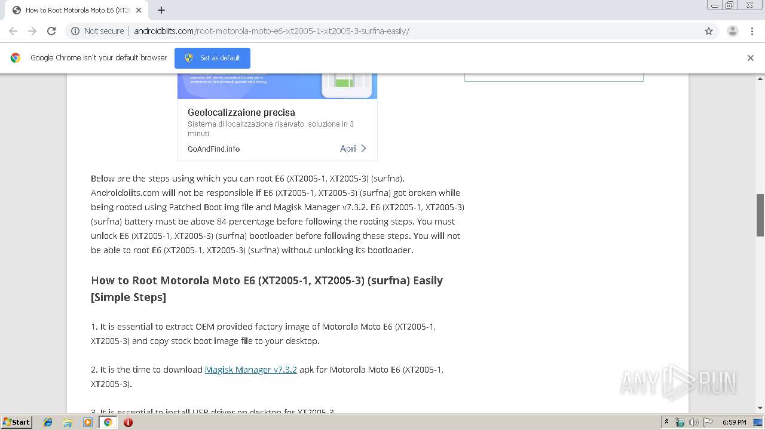Close the How to Root Motorola tab
Viewport: 765px width, 430px height.
138,10
